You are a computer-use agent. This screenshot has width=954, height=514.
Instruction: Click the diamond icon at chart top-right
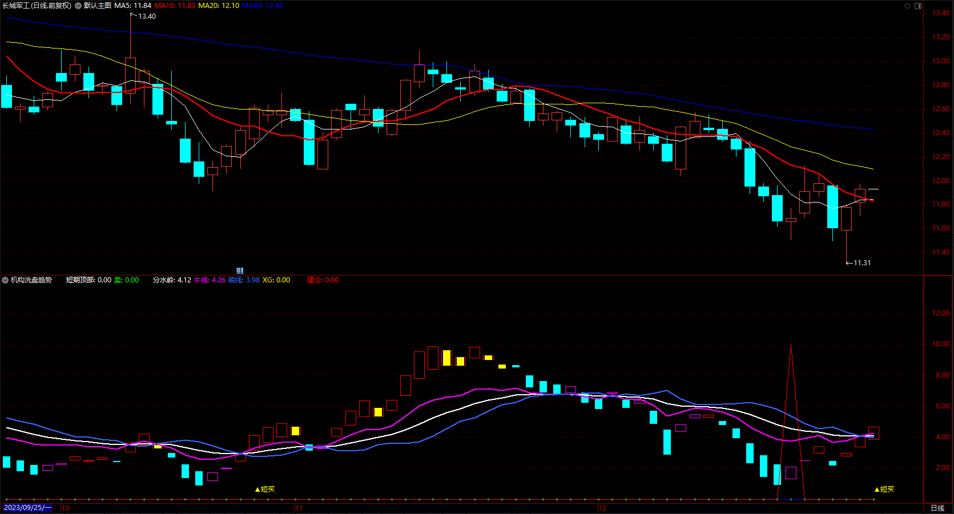coord(907,6)
